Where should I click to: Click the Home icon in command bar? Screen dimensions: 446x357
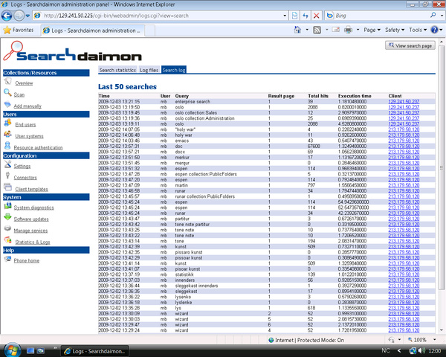(x=297, y=30)
